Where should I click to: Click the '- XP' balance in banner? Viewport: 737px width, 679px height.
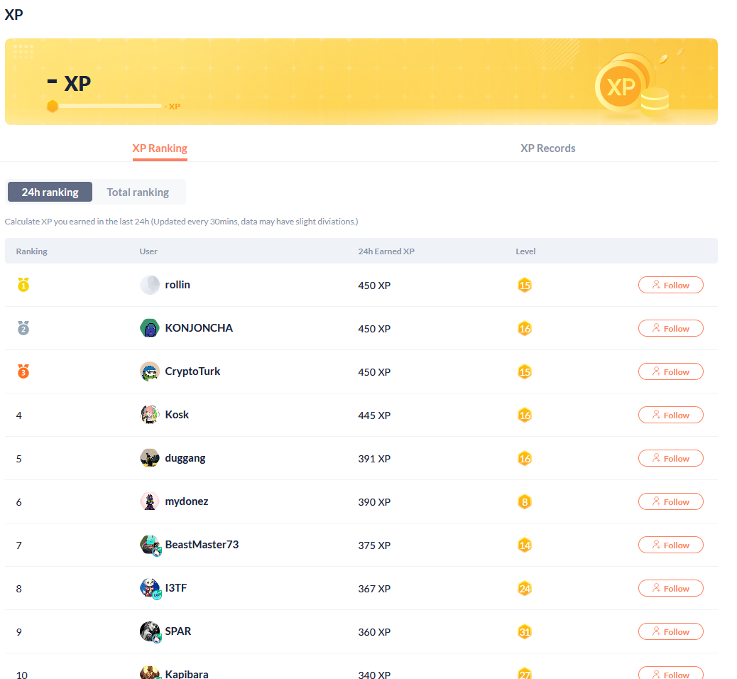coord(69,83)
